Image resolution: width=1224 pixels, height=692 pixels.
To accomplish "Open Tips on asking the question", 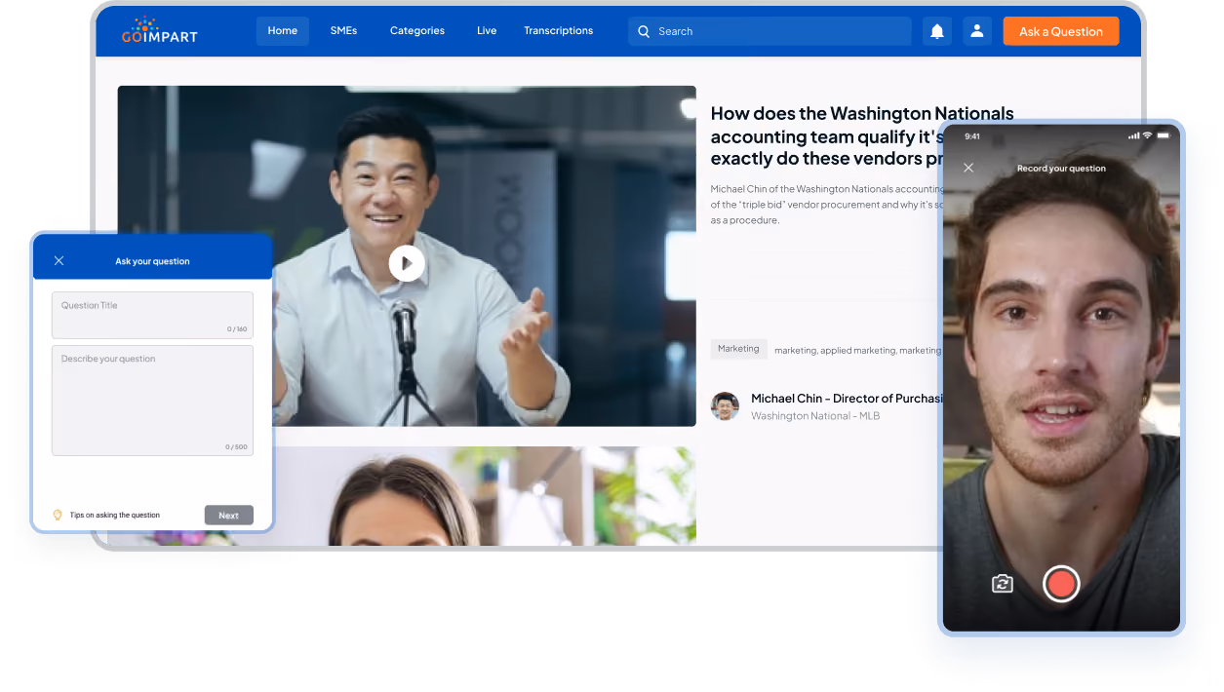I will click(x=115, y=516).
